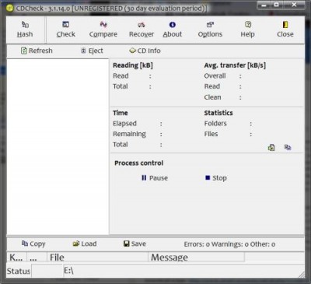Eject the CD drive

pos(92,51)
